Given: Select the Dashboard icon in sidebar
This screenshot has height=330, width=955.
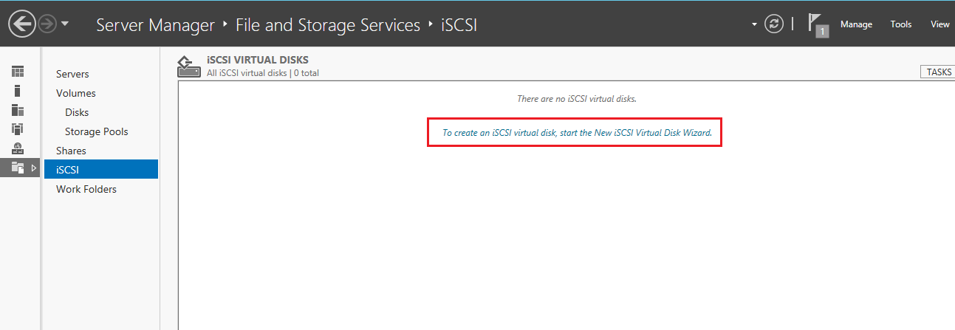Looking at the screenshot, I should tap(18, 72).
